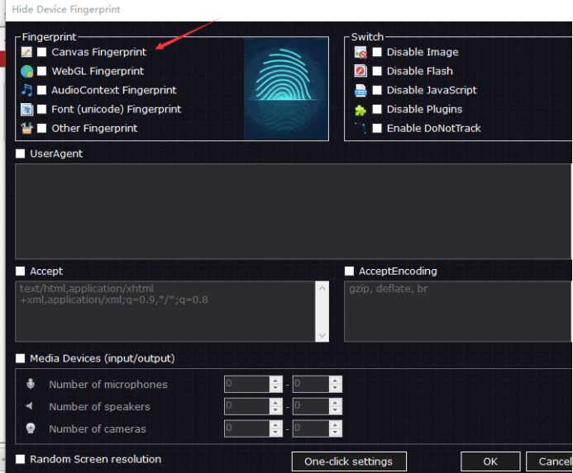The height and width of the screenshot is (473, 573).
Task: Toggle the UserAgent checkbox
Action: coord(21,154)
